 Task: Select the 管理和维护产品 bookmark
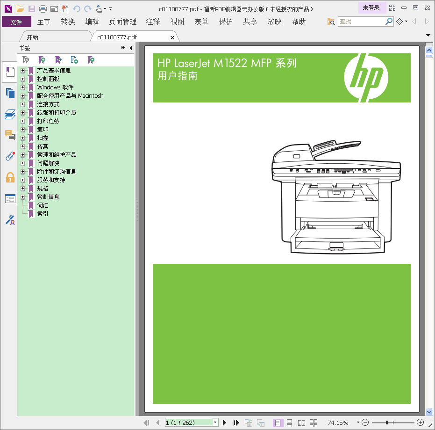tap(57, 155)
